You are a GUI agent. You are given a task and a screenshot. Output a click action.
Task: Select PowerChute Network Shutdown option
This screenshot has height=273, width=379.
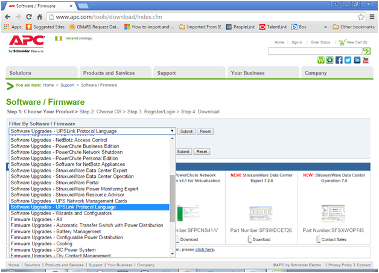[x=89, y=152]
